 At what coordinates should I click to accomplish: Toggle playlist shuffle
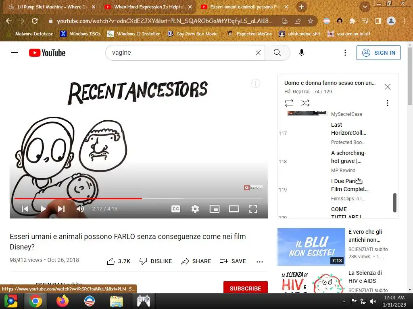[305, 103]
